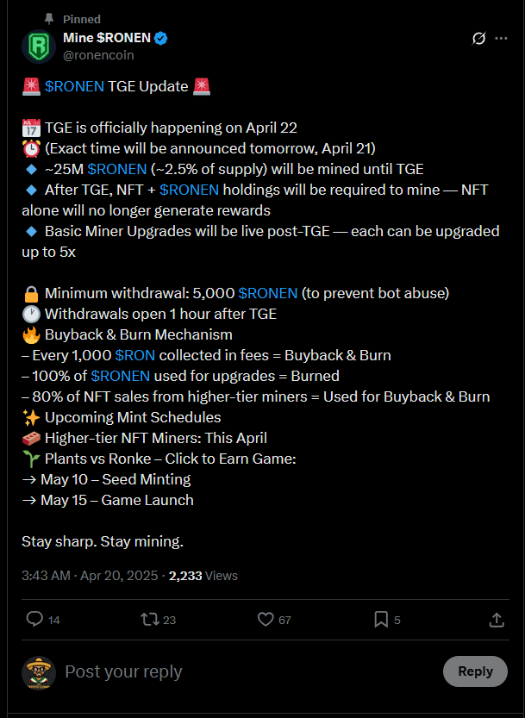Click your avatar beside the reply box

39,672
